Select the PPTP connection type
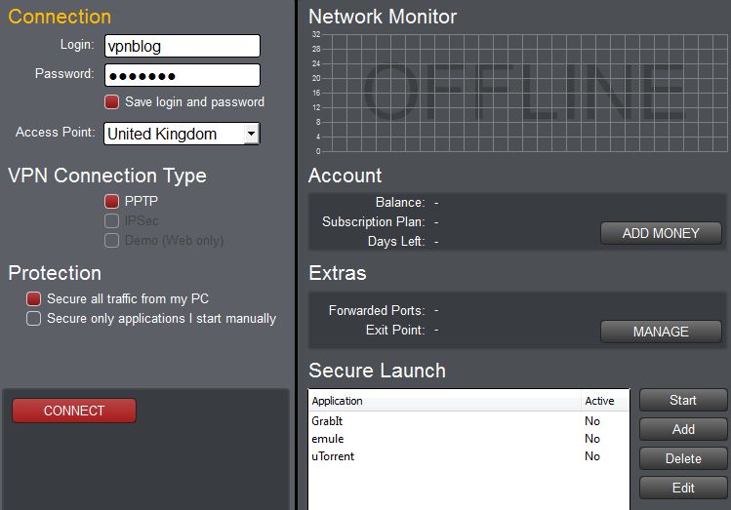This screenshot has width=731, height=510. pyautogui.click(x=112, y=201)
